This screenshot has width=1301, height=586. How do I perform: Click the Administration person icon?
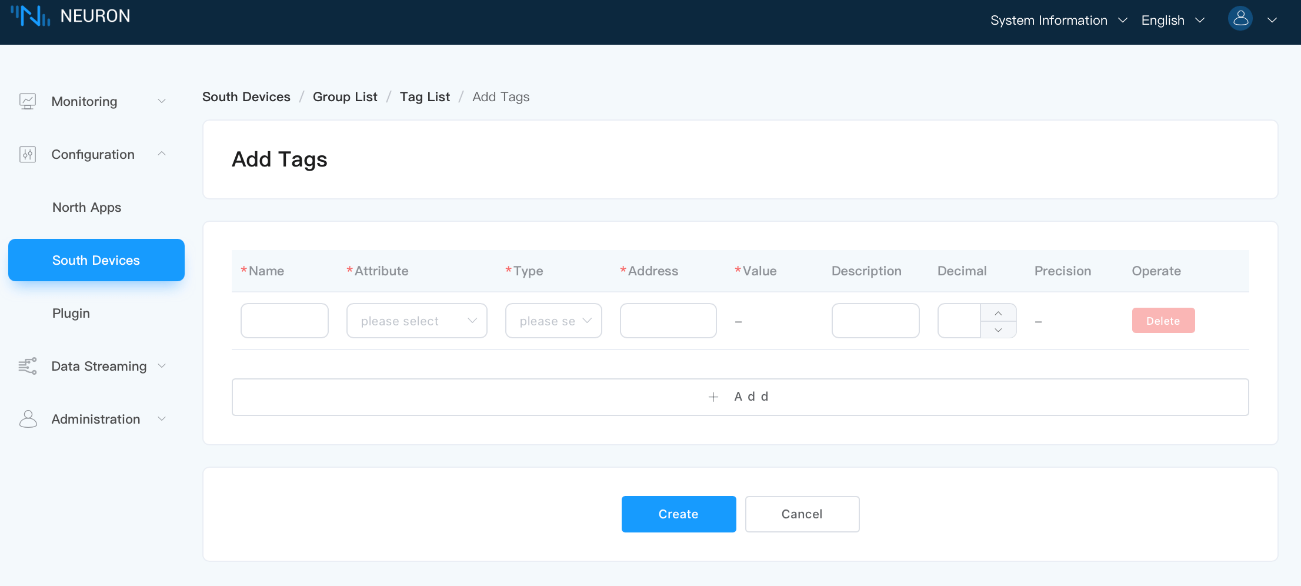coord(28,419)
